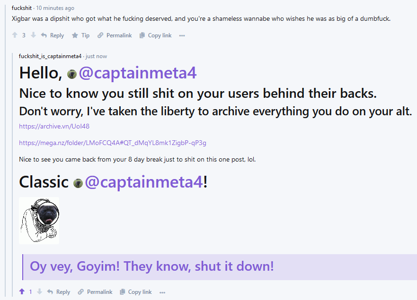Open the three-dot more options menu on the nested reply
Viewport: 417px width, 300px height.
[162, 292]
